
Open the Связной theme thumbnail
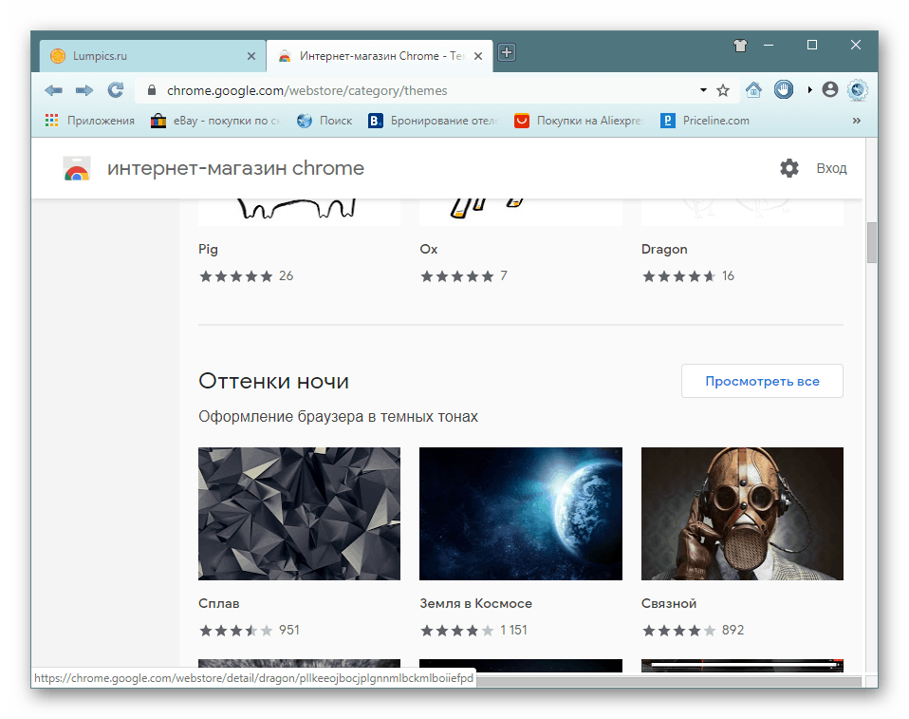742,513
